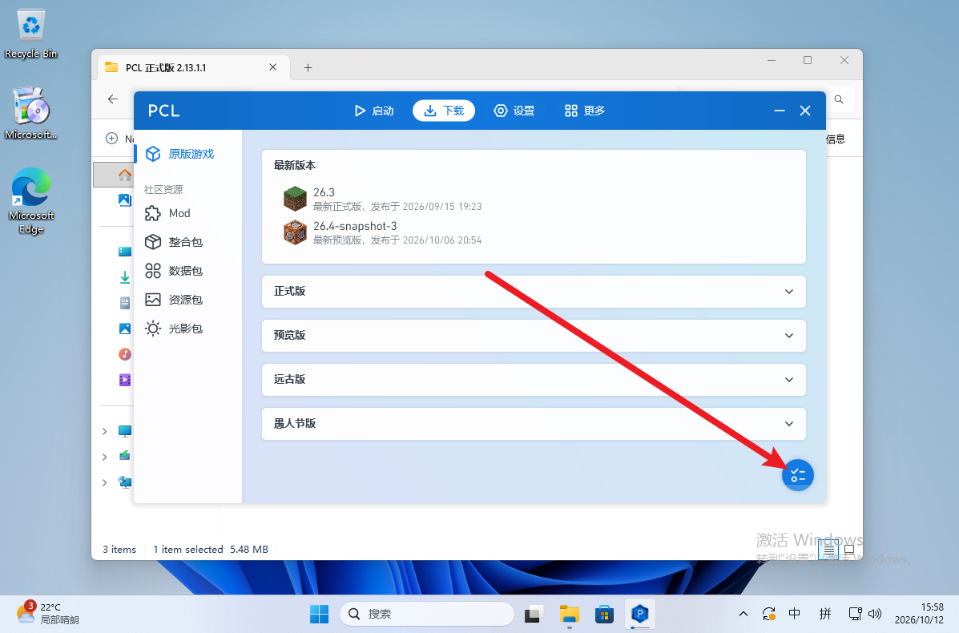Viewport: 959px width, 633px height.
Task: Select 原版游戏 in the PCL sidebar
Action: (187, 154)
